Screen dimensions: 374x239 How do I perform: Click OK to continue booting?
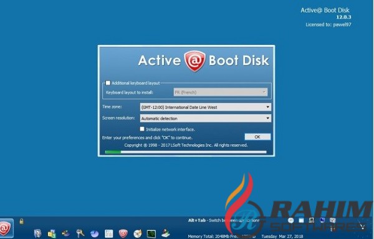pos(257,137)
